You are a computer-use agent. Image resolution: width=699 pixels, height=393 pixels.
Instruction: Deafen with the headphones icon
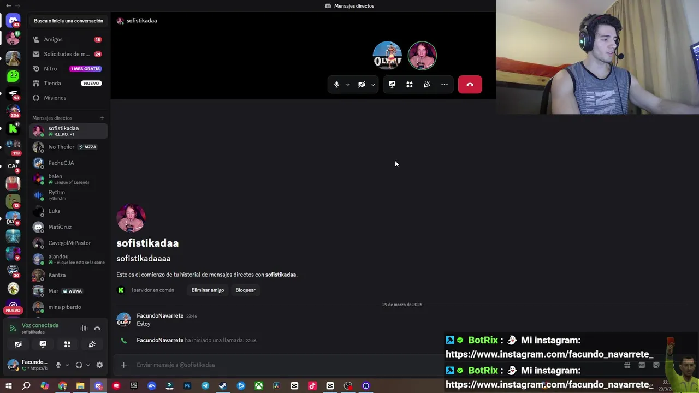coord(79,365)
